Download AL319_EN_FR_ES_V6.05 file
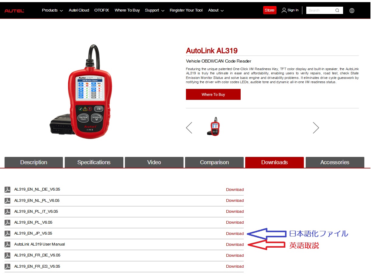 click(x=235, y=266)
